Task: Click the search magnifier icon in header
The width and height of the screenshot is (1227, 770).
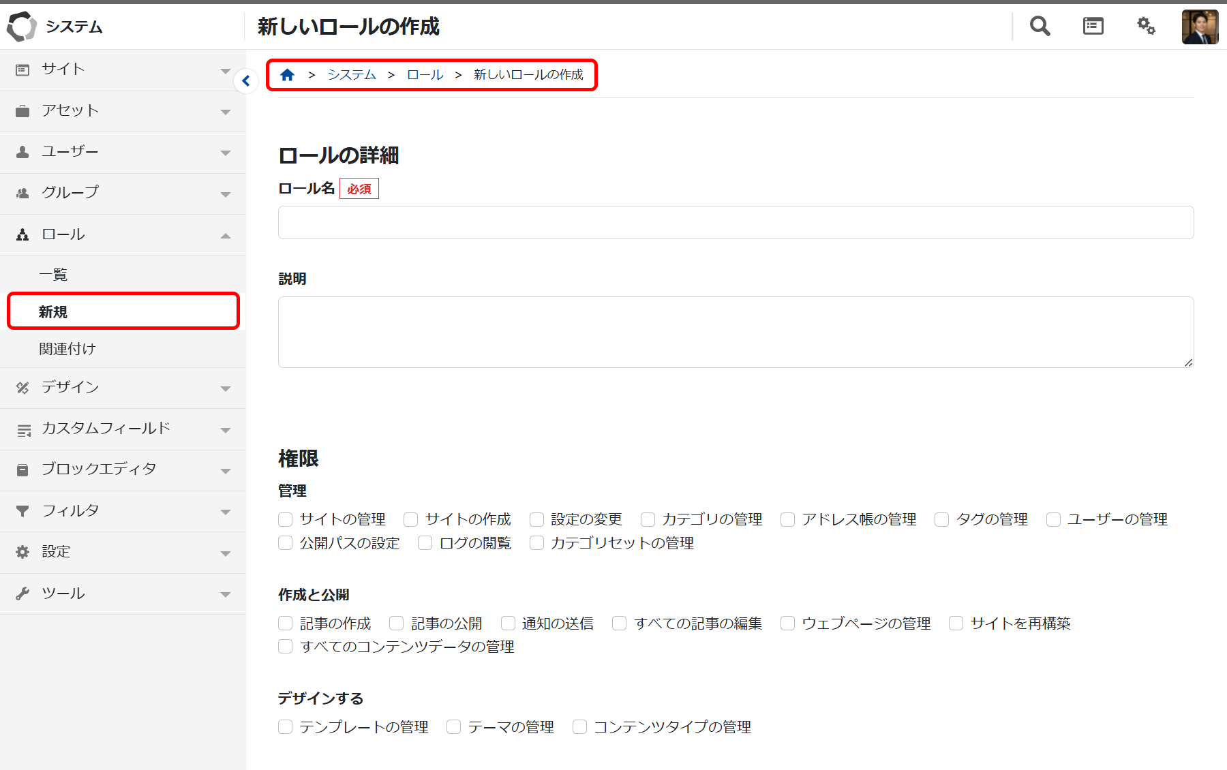Action: click(1040, 27)
